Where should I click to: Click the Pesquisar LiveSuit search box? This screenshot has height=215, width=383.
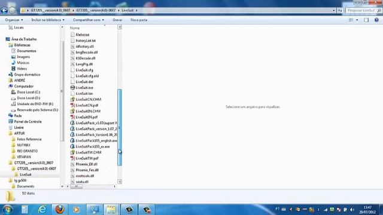coord(363,11)
